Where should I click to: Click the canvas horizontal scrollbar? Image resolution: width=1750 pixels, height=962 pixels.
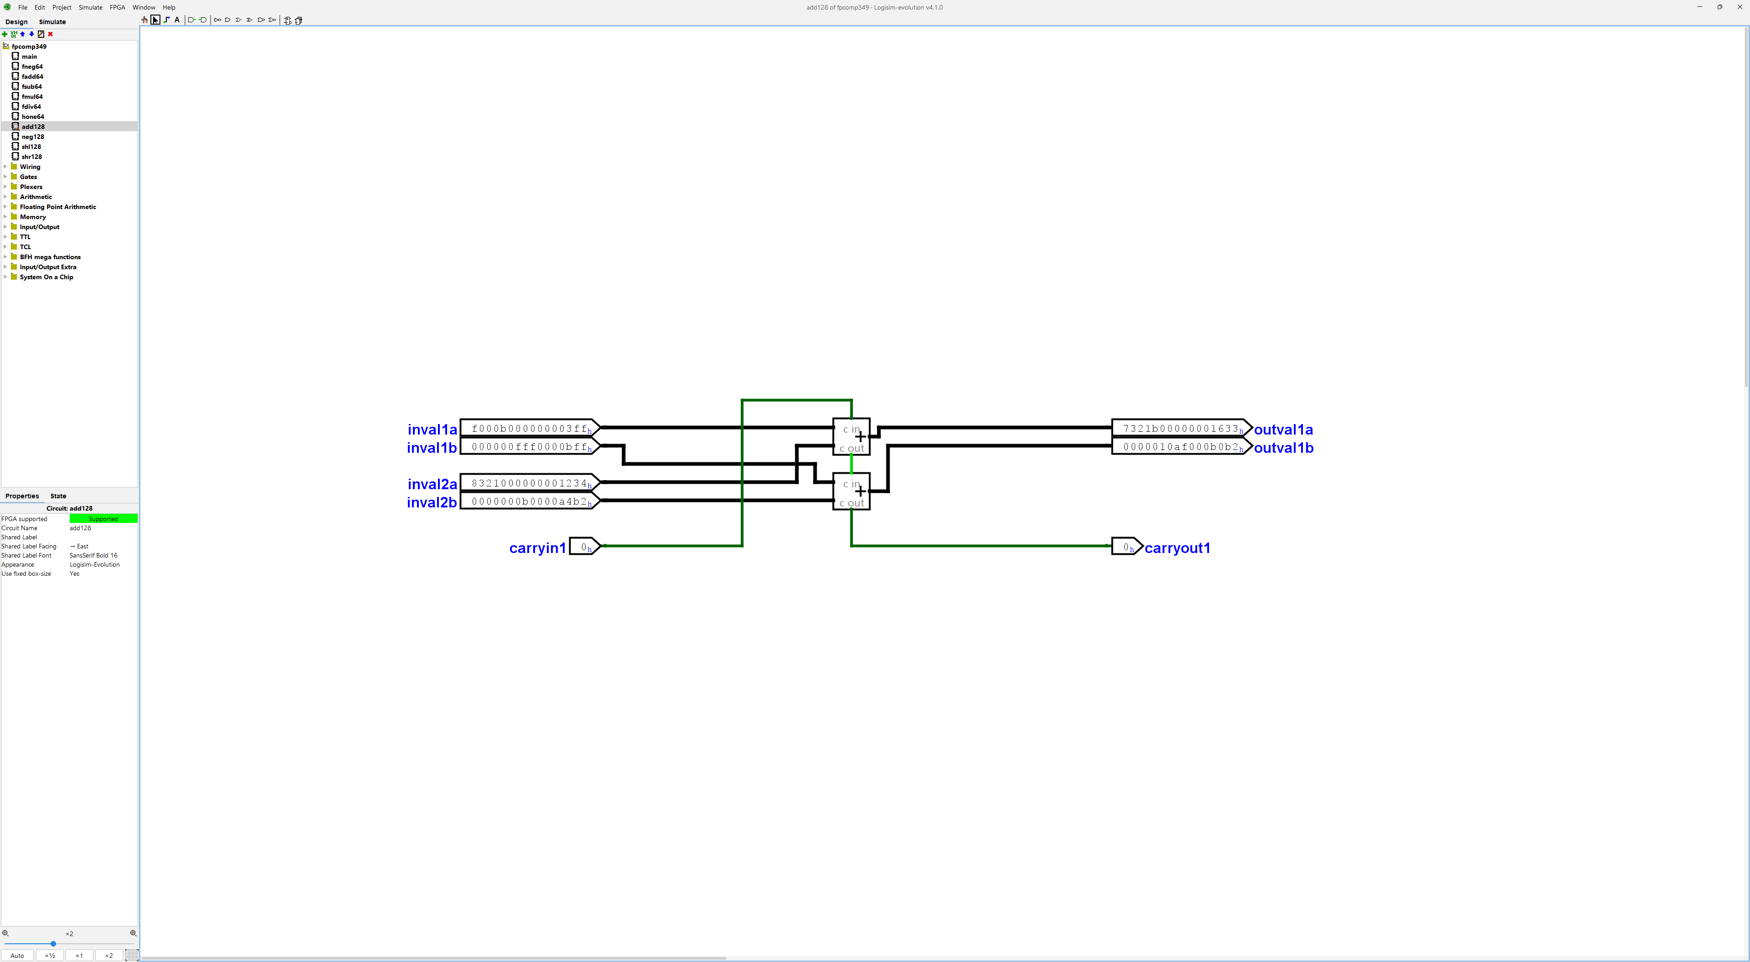tap(433, 958)
